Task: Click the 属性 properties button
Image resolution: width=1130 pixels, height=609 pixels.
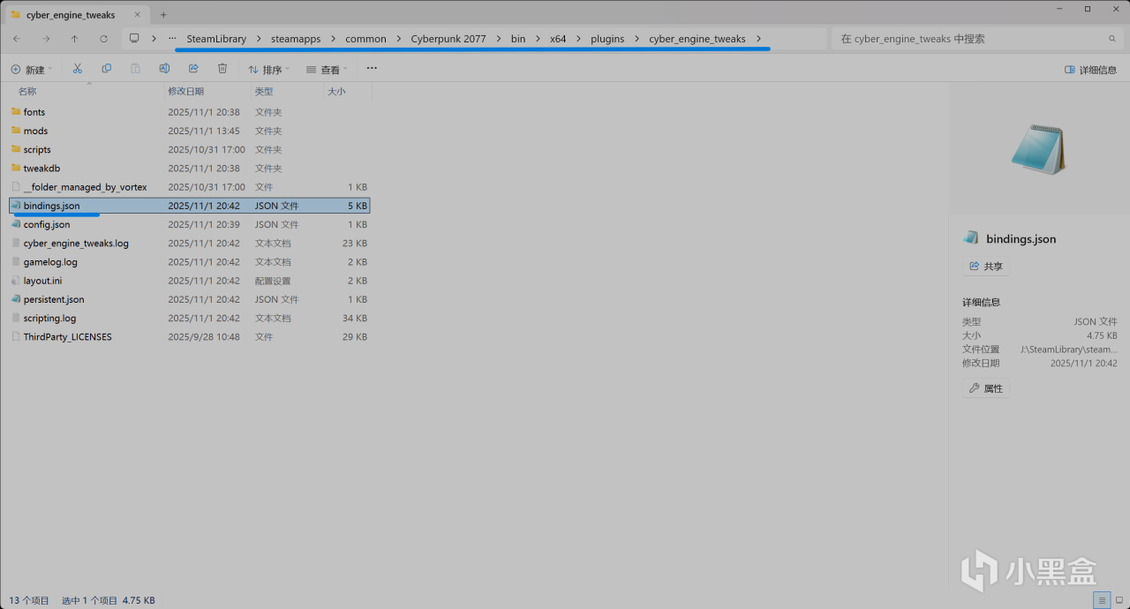Action: coord(986,388)
